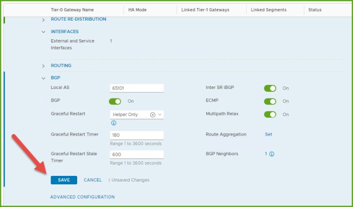Cancel the unsaved changes
The image size is (353, 207).
point(93,180)
